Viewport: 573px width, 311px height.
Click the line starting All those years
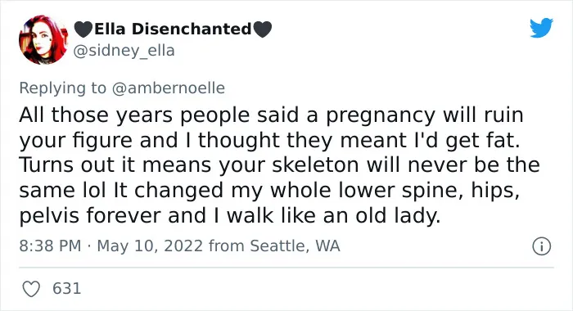[272, 116]
